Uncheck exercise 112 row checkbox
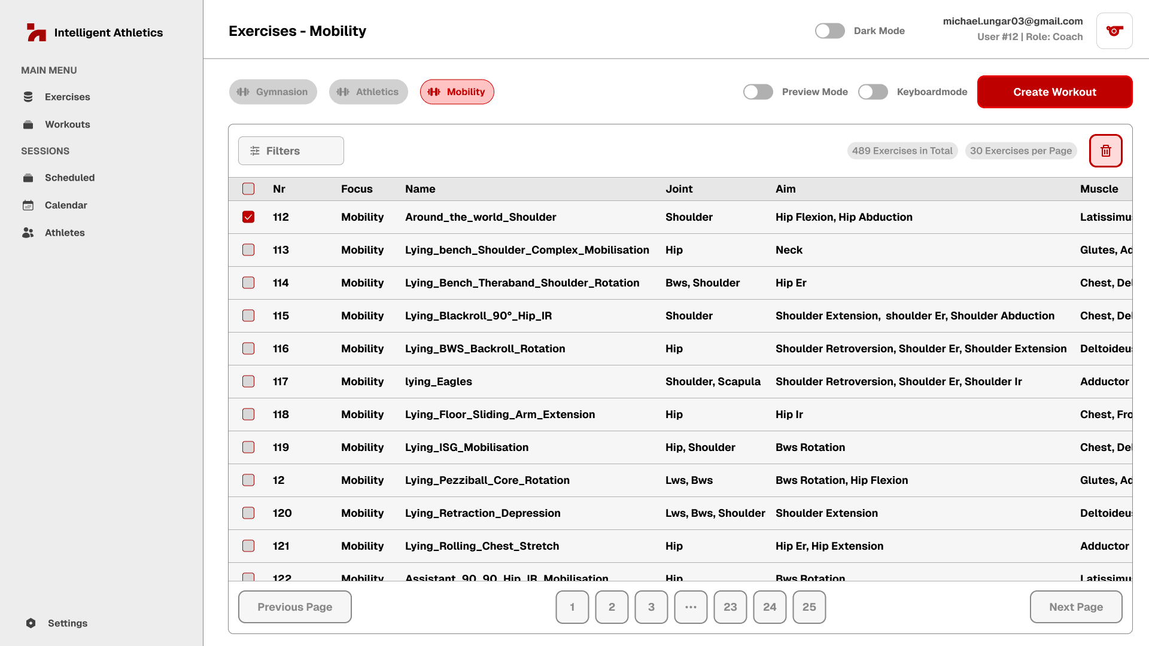Image resolution: width=1149 pixels, height=646 pixels. (248, 217)
